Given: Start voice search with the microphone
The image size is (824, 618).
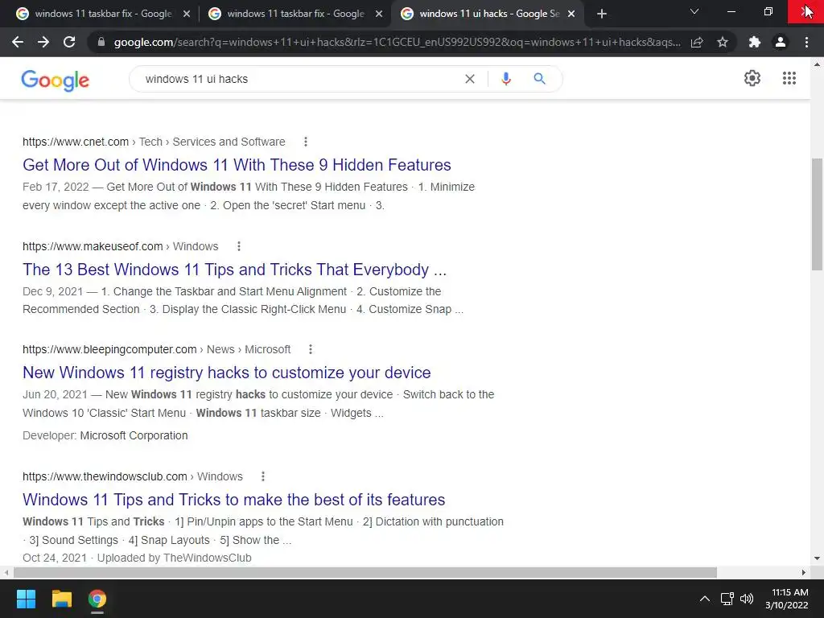Looking at the screenshot, I should point(506,79).
